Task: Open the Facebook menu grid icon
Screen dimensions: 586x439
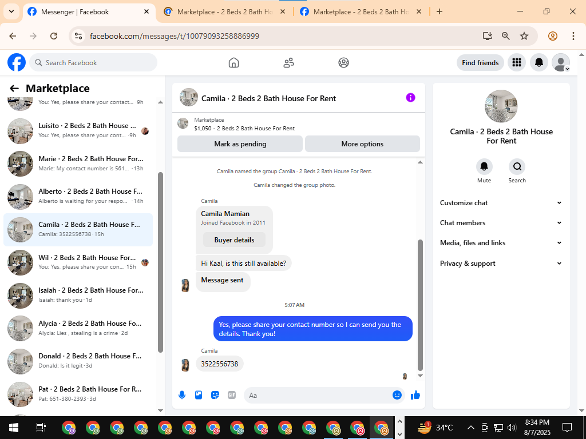Action: coord(517,62)
